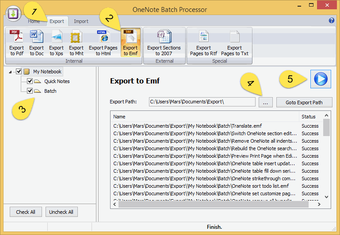
Task: Choose Export Sections to 2007
Action: (164, 43)
